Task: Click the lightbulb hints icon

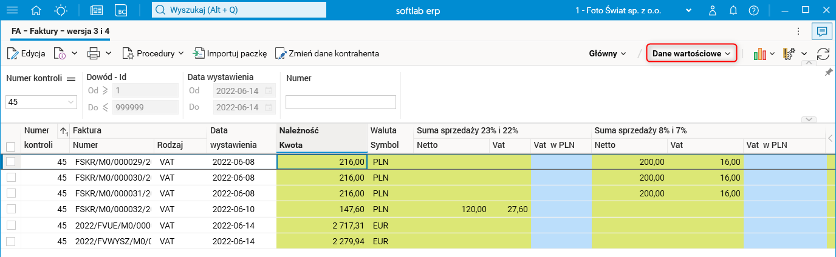Action: pos(61,10)
